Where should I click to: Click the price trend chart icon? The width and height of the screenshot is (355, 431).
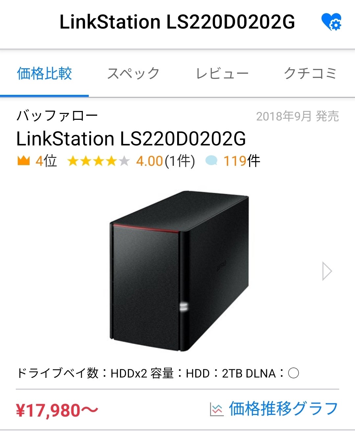coord(216,409)
